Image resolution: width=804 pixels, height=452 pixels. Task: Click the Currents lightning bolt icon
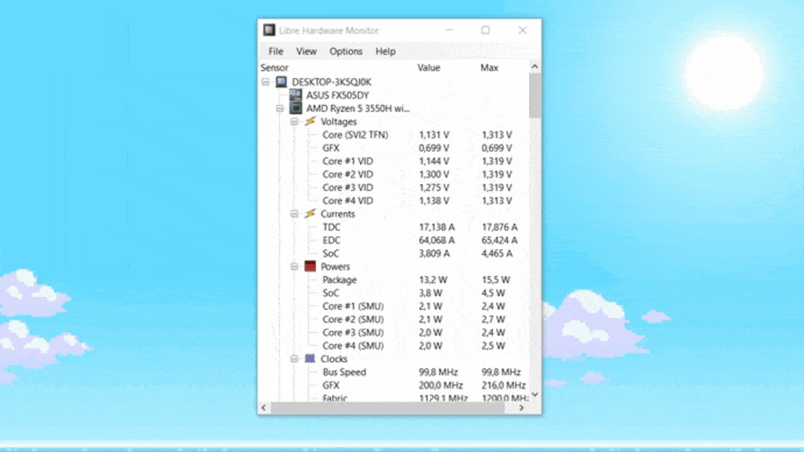click(x=310, y=214)
